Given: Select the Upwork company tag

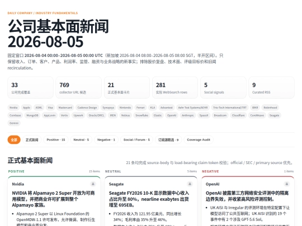Looking at the screenshot, I should (x=78, y=116).
